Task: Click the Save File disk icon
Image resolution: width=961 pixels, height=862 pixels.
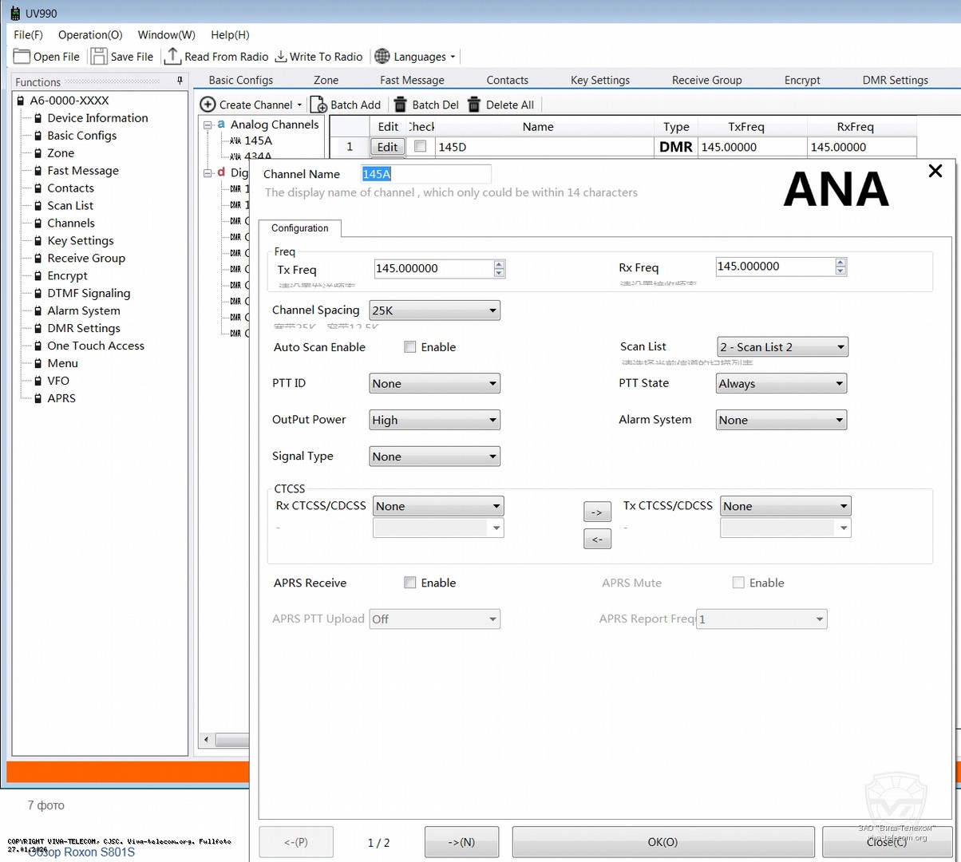Action: (99, 57)
